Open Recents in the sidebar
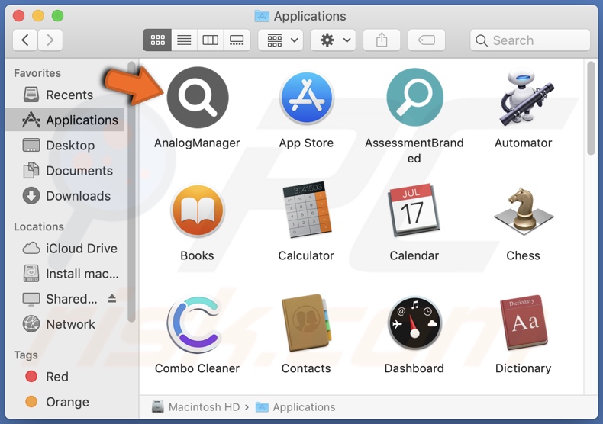The width and height of the screenshot is (603, 424). [65, 95]
